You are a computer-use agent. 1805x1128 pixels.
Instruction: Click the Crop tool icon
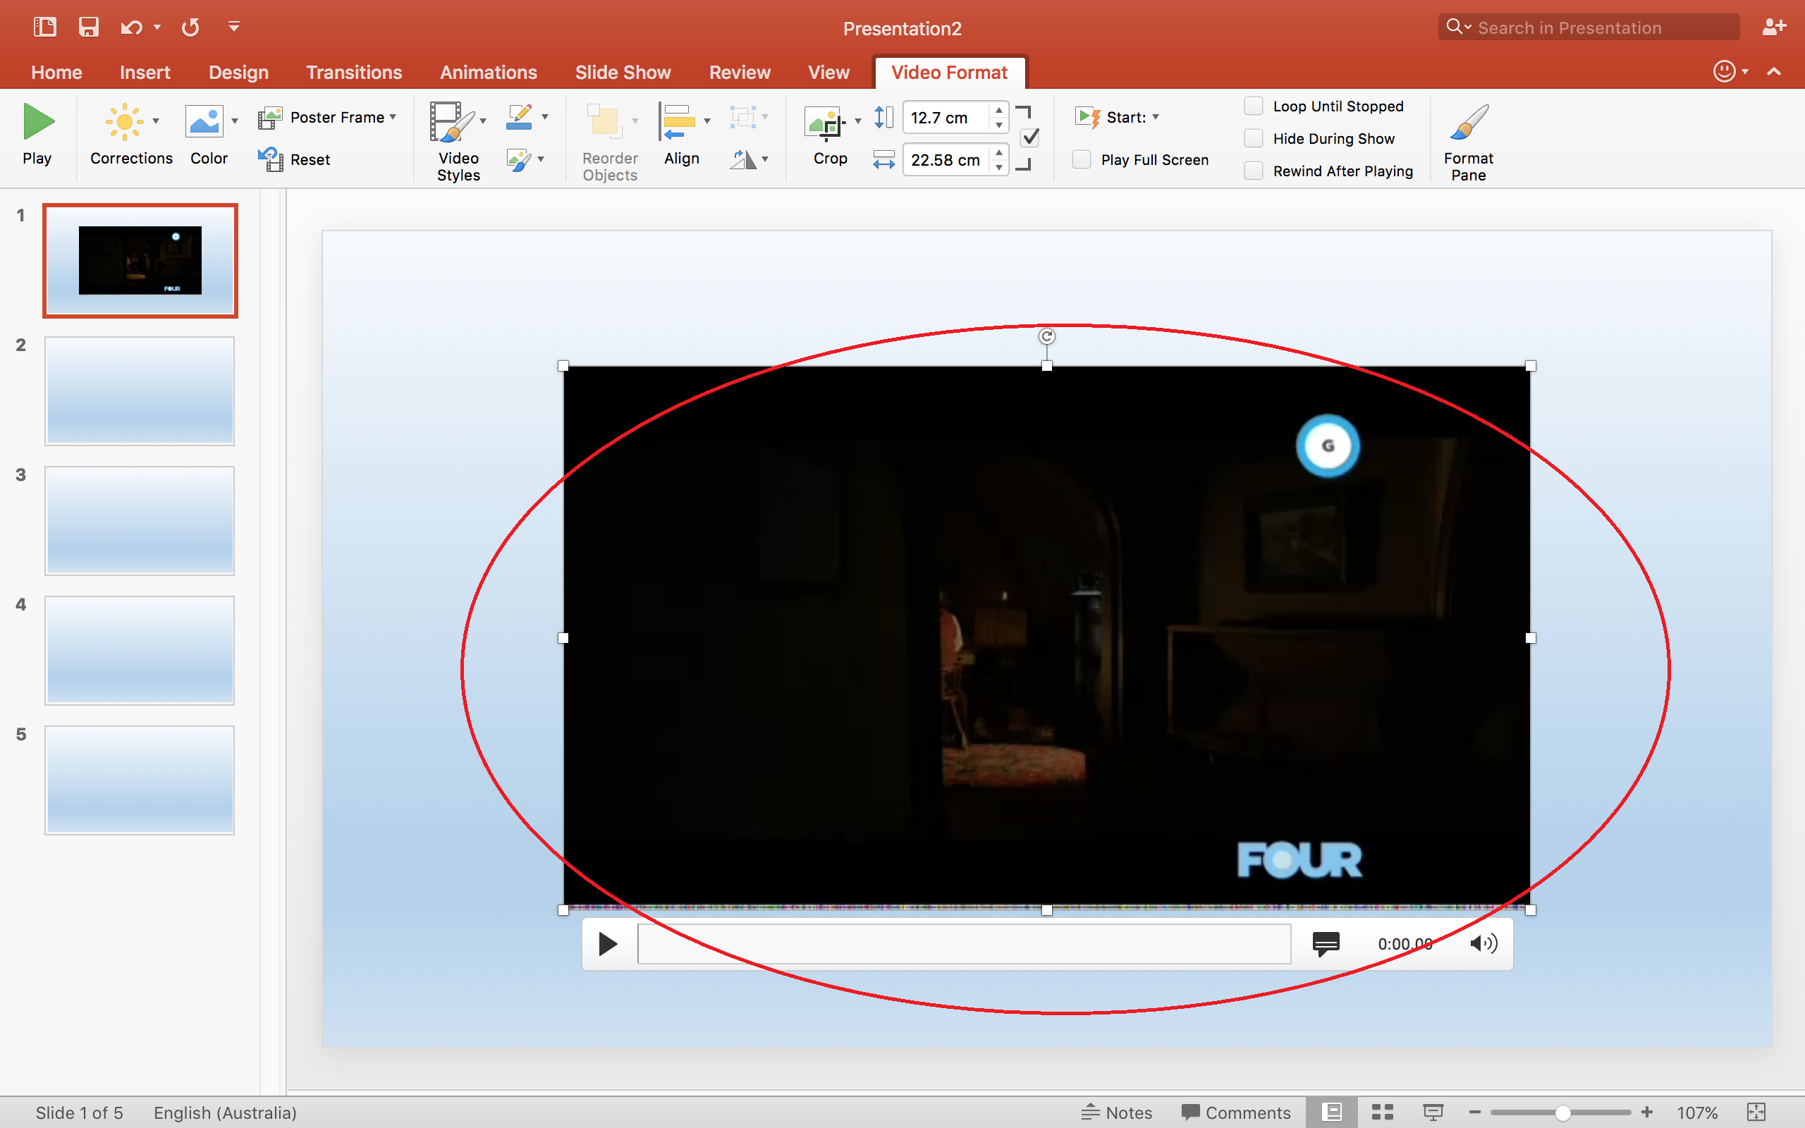coord(825,123)
